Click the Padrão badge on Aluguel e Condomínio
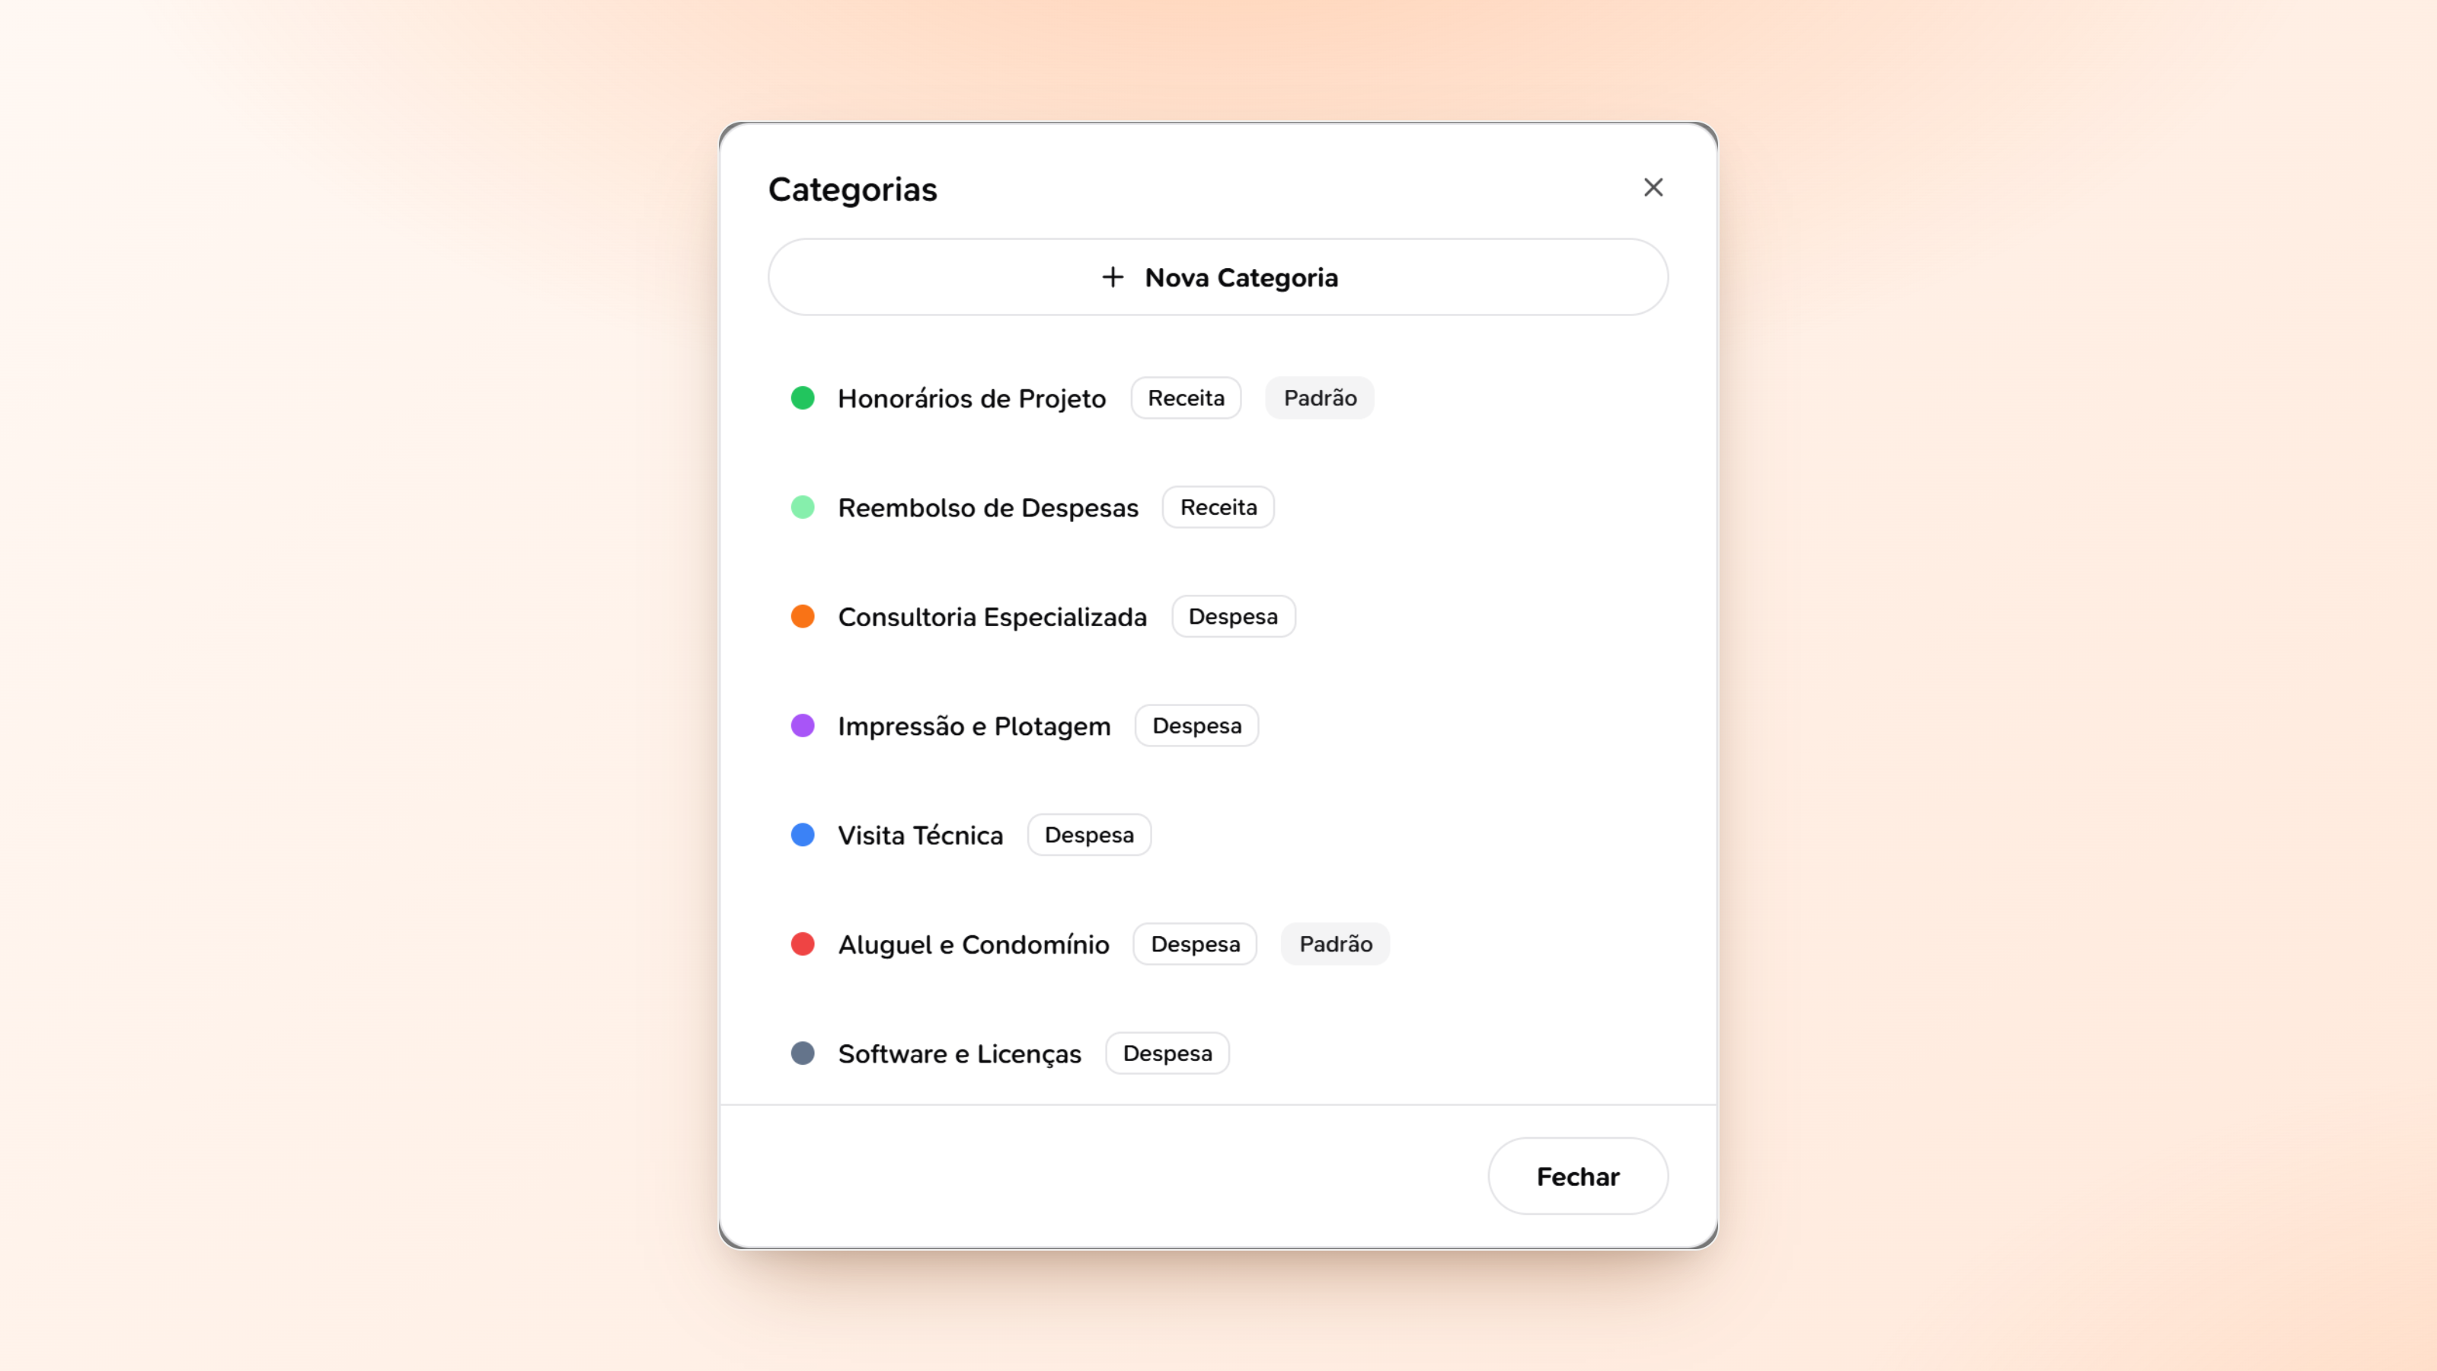 coord(1335,944)
